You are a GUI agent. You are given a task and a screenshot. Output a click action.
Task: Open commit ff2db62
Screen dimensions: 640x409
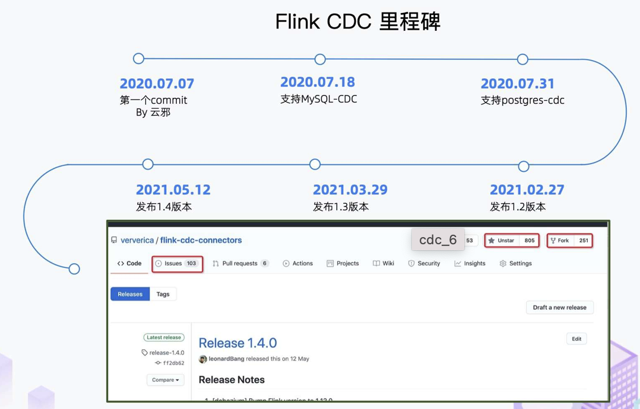(x=173, y=363)
